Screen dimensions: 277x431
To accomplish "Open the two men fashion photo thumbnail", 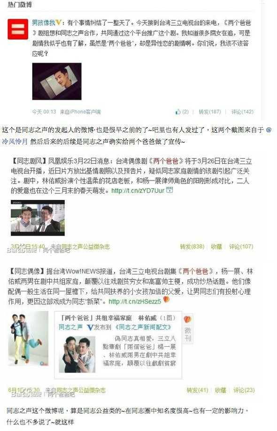I will tap(28, 338).
